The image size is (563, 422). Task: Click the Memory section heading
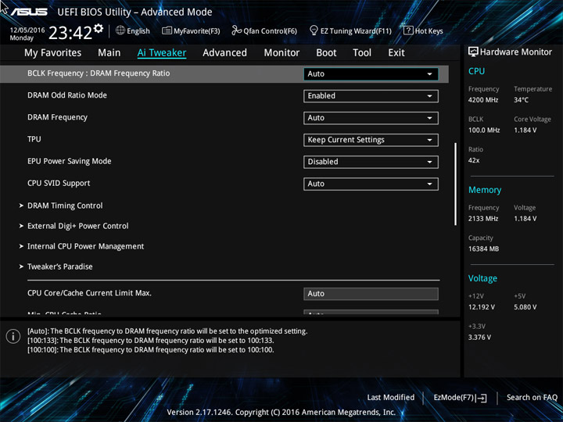tap(485, 190)
